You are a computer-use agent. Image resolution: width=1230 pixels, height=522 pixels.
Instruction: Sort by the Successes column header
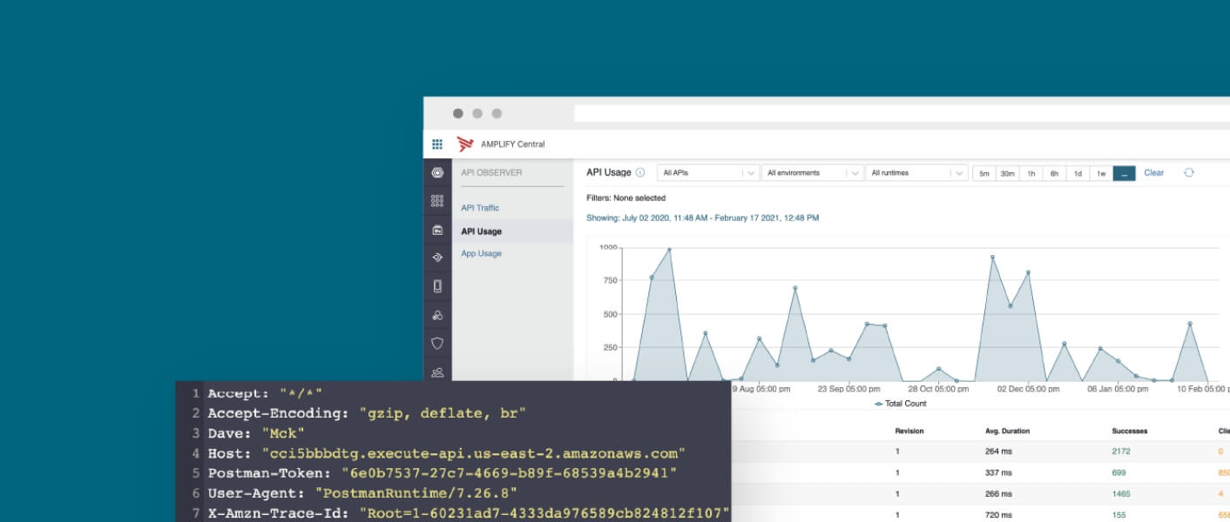pyautogui.click(x=1130, y=431)
